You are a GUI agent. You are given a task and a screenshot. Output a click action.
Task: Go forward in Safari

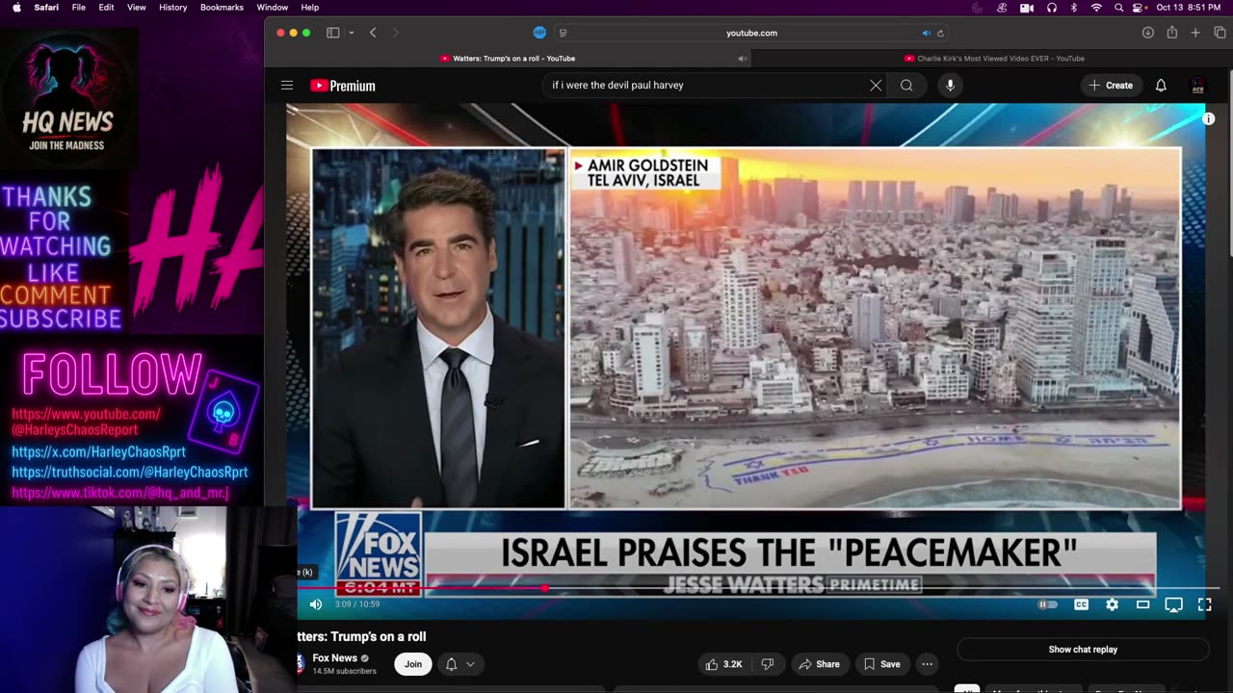[395, 33]
